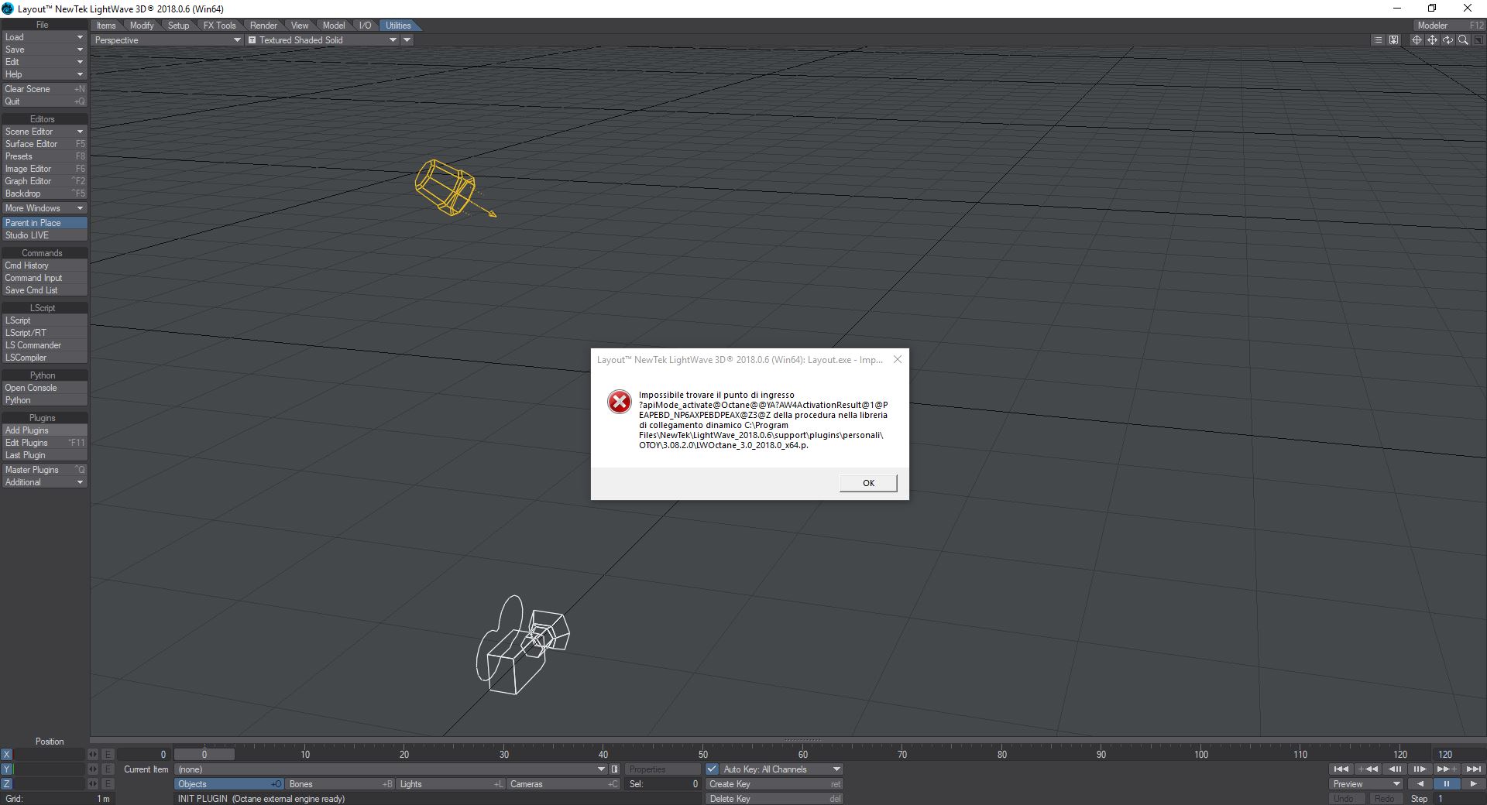The width and height of the screenshot is (1487, 805).
Task: Open the envelope E button for Y
Action: point(108,769)
